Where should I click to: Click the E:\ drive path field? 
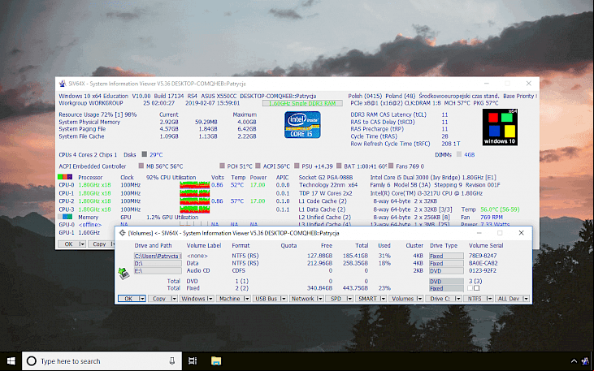158,270
